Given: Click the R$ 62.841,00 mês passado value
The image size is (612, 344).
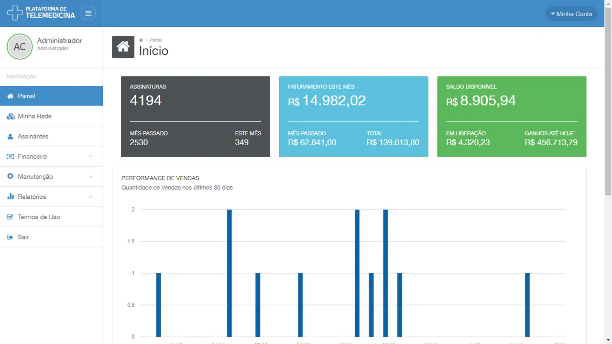Looking at the screenshot, I should pos(312,142).
